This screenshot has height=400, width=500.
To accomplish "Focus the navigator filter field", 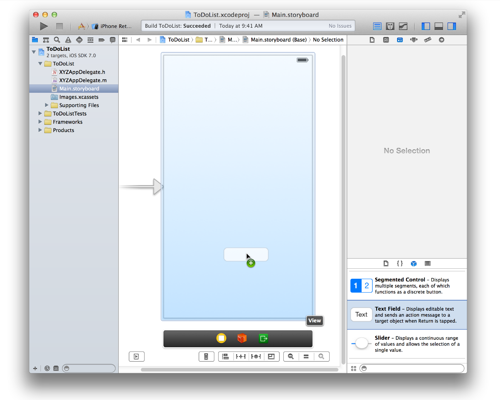I will [x=89, y=368].
